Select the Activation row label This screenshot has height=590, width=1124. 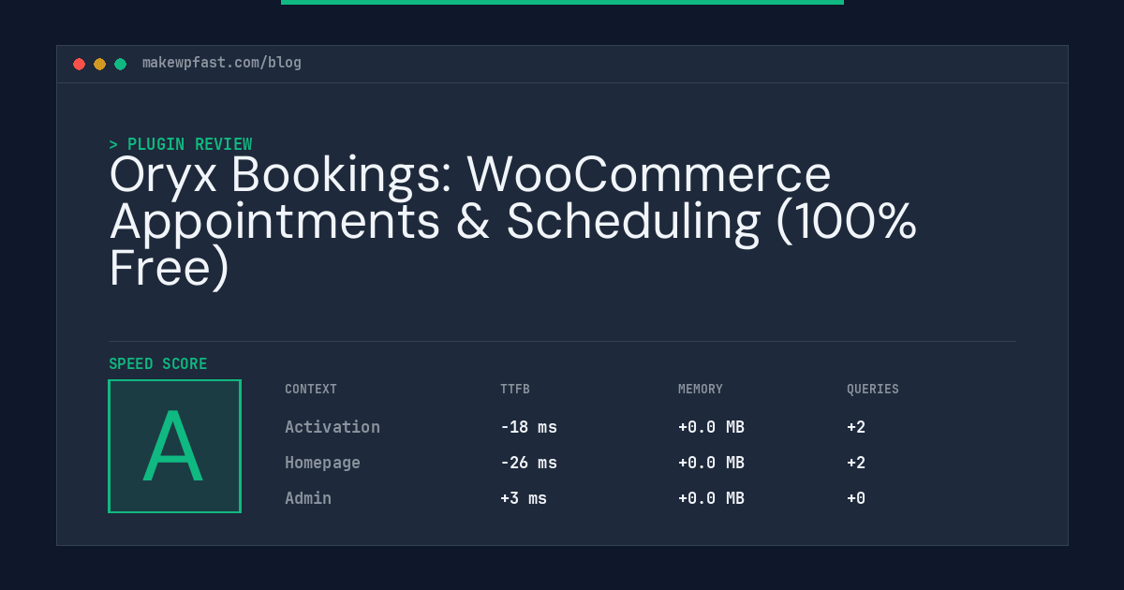tap(333, 427)
